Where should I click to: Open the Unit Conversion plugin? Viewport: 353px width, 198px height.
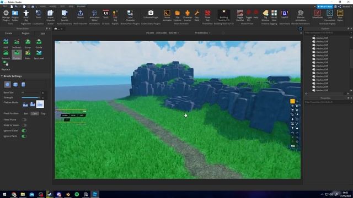(x=330, y=15)
